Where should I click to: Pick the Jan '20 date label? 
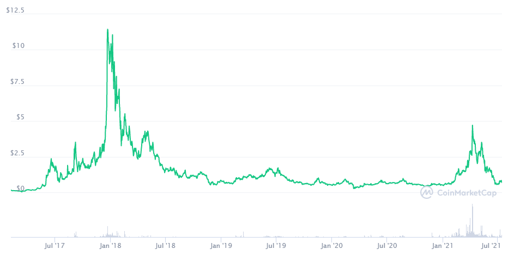(x=332, y=246)
